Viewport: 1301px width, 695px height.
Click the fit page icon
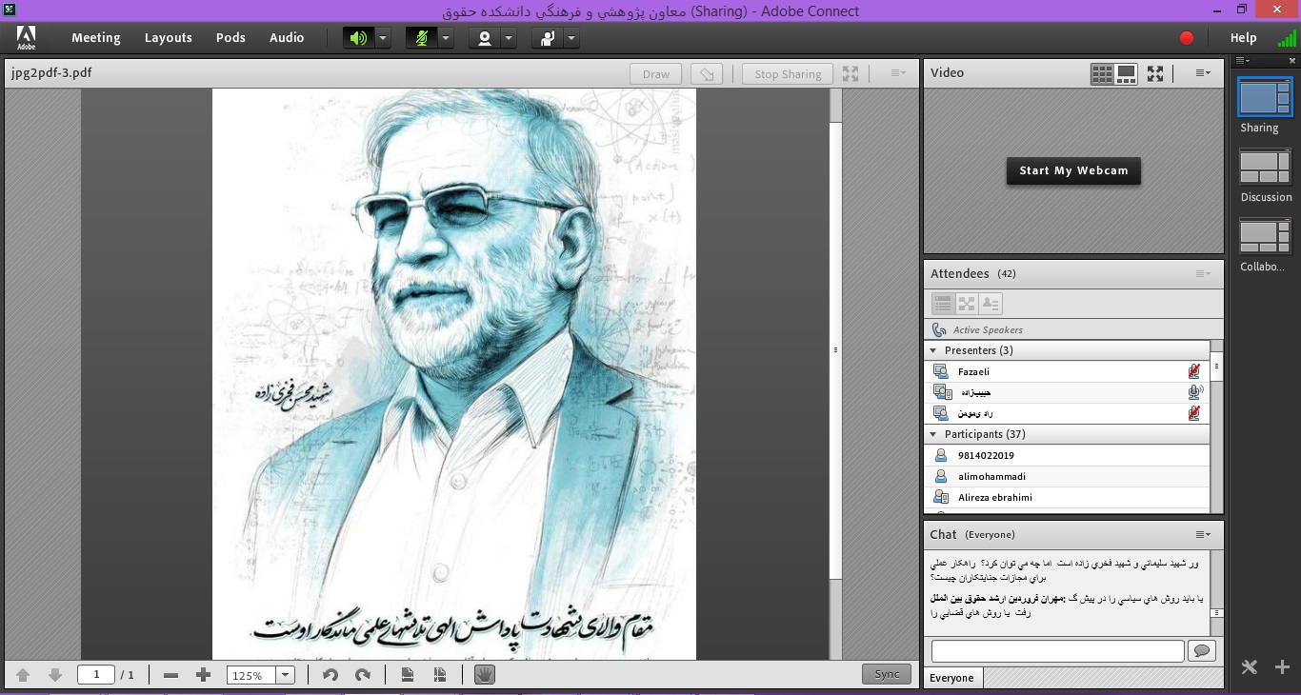(408, 675)
